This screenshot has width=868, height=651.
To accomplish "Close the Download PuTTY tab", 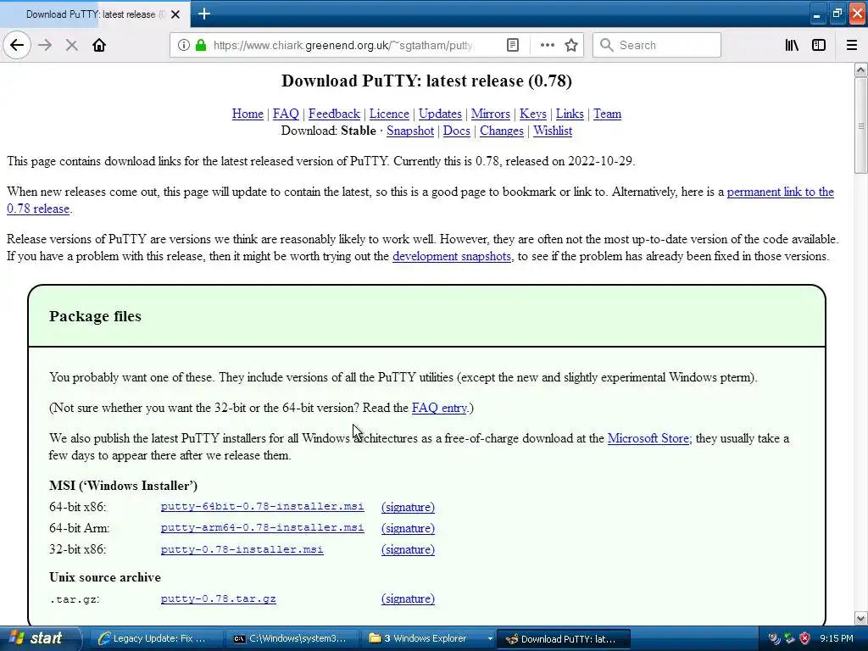I will tap(175, 14).
